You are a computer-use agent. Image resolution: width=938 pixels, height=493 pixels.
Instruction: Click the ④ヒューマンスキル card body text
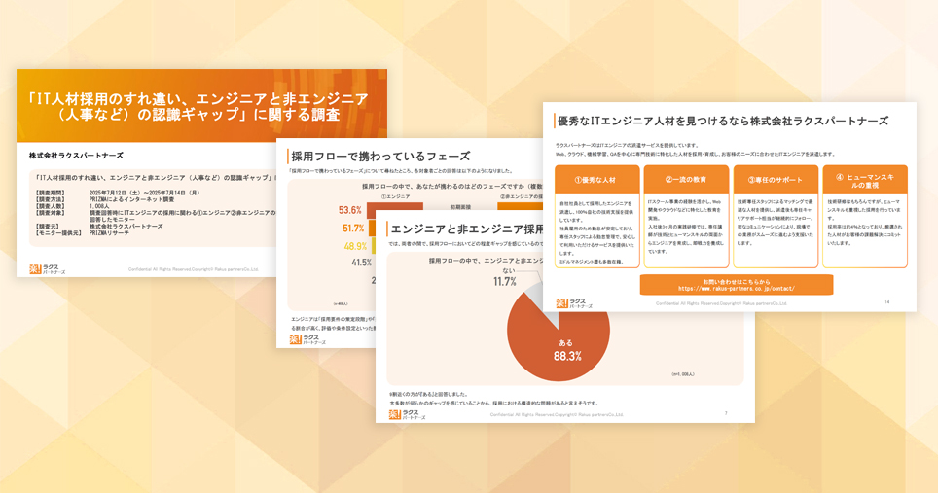click(865, 223)
